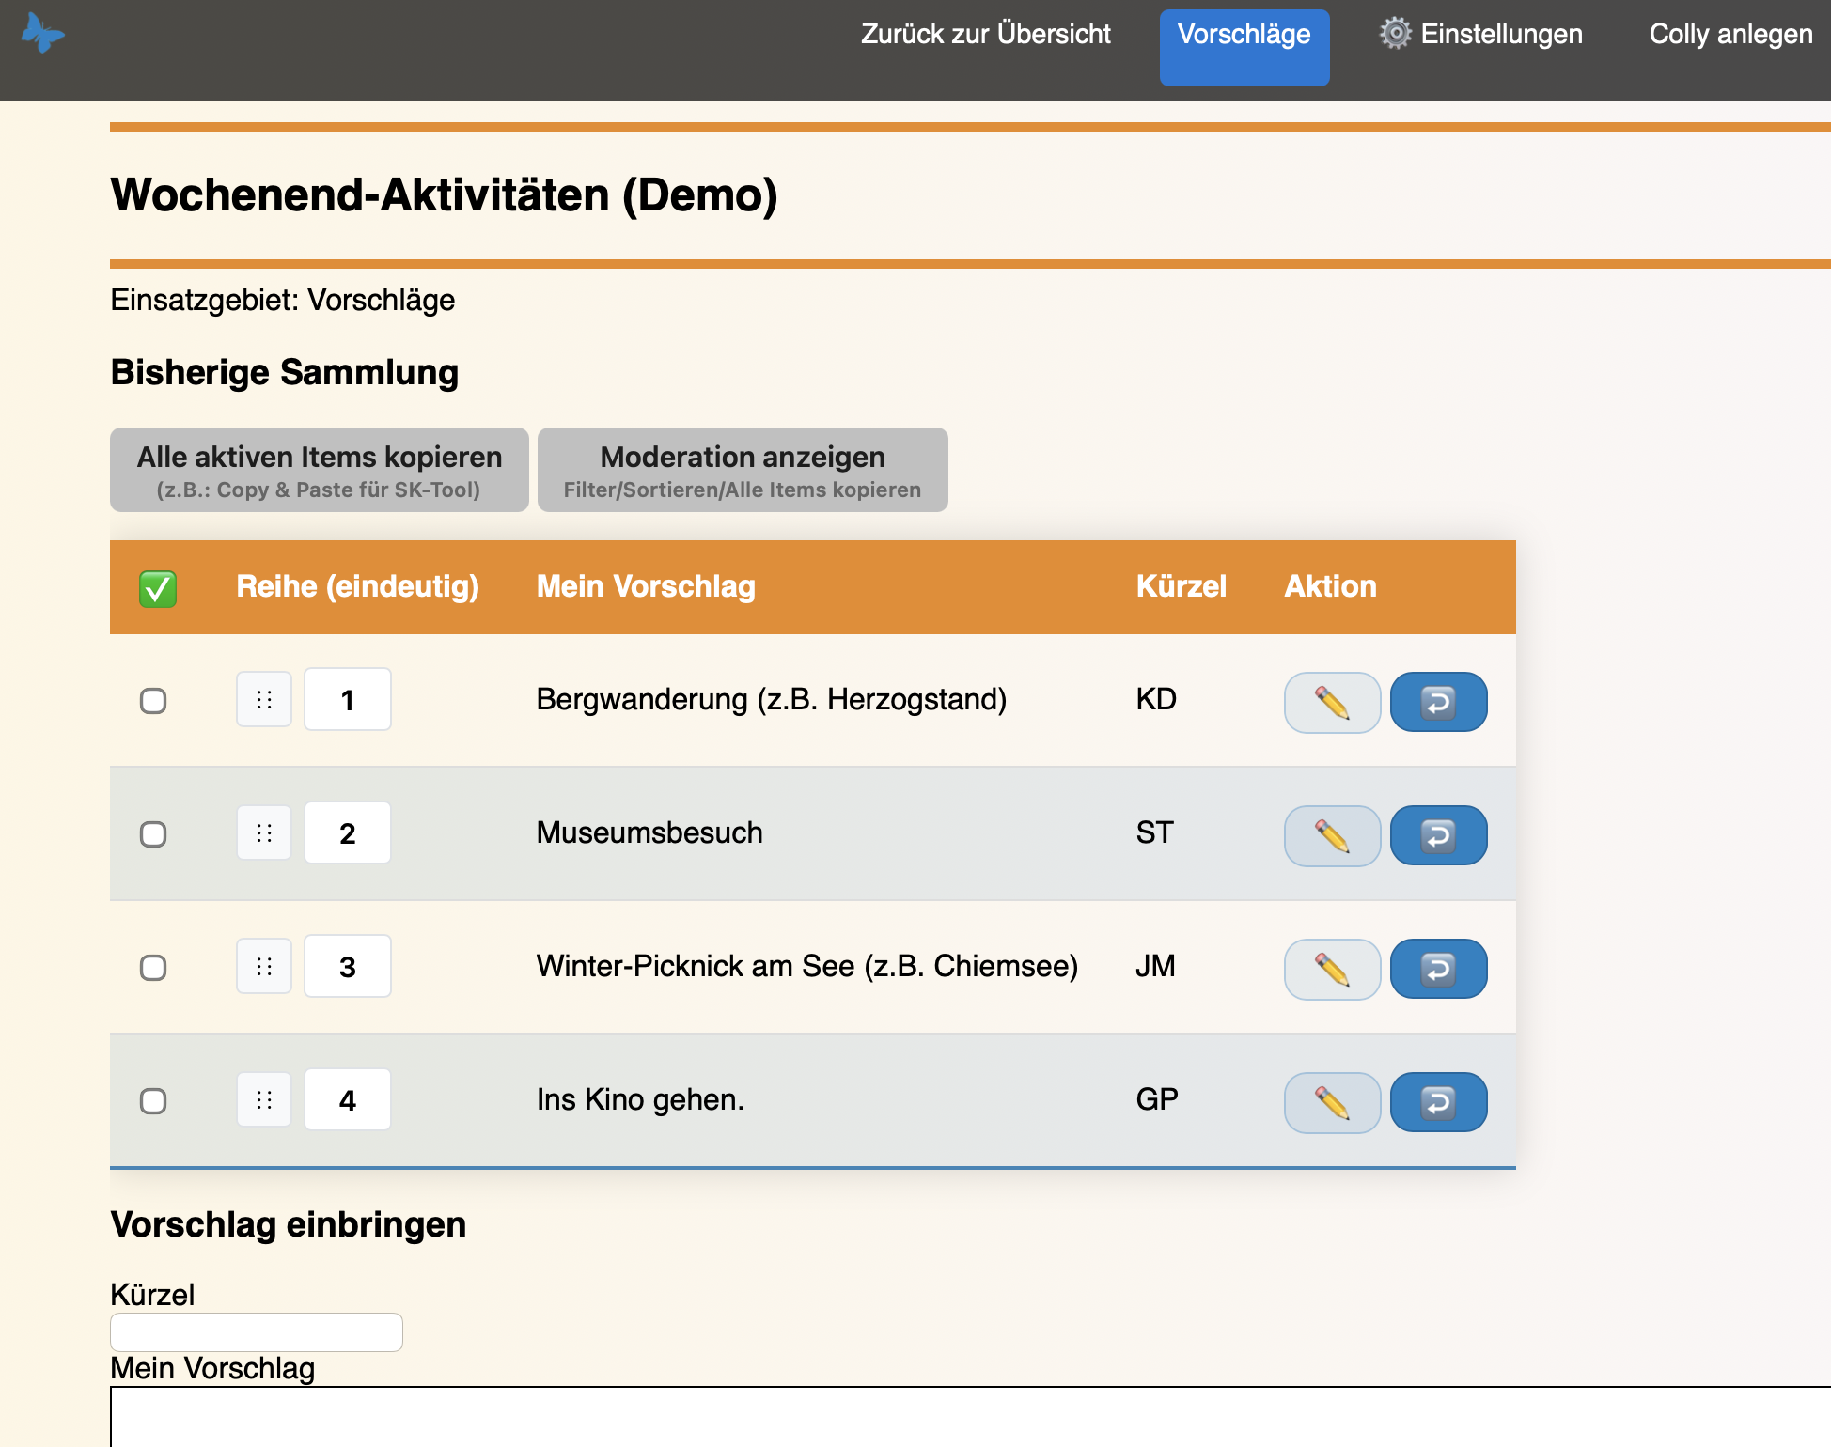Click the blue revert icon for Ins Kino
The width and height of the screenshot is (1831, 1447).
pos(1438,1102)
